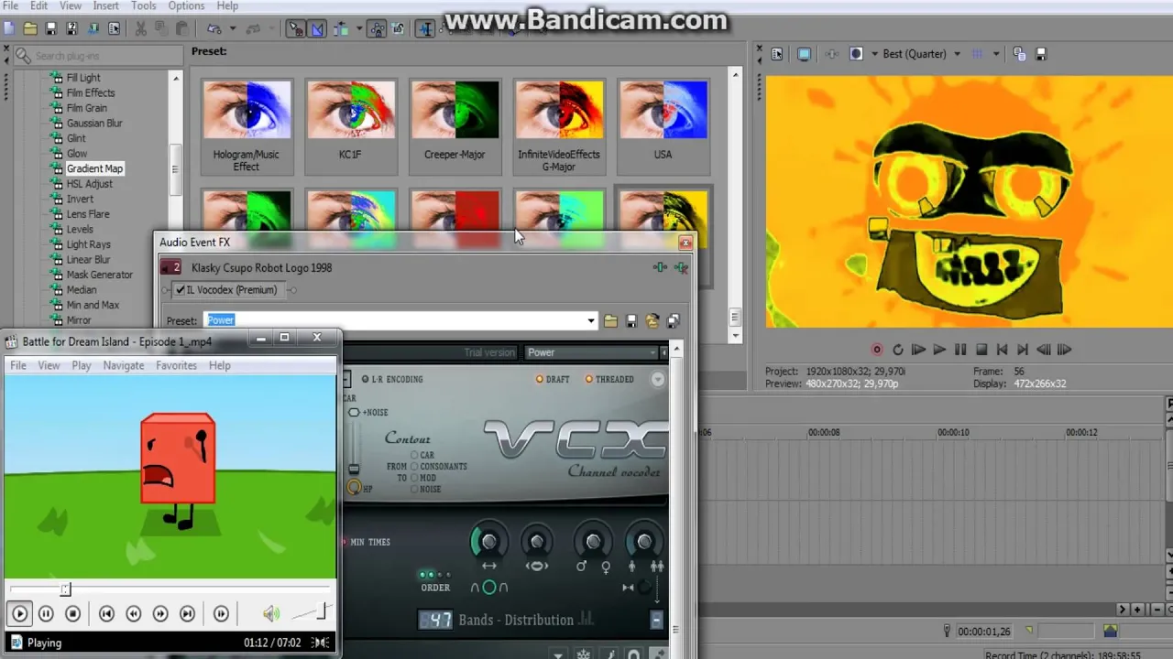Screen dimensions: 1173x659
Task: Choose the Hologram/Music Effect preset thumbnail
Action: (x=247, y=125)
